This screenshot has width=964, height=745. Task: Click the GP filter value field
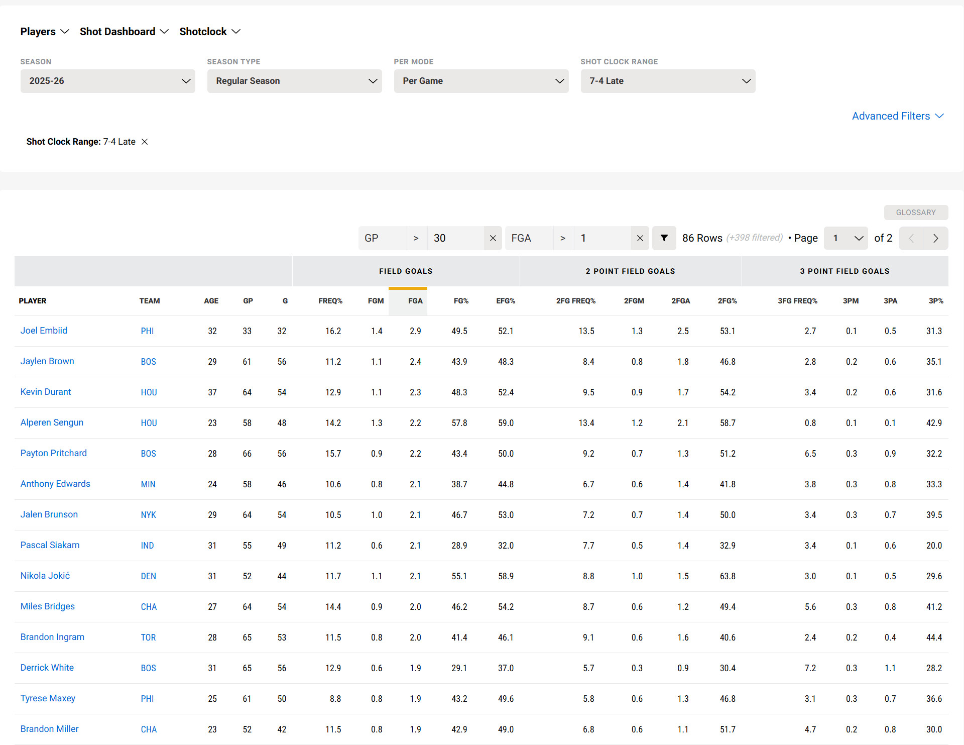coord(455,238)
